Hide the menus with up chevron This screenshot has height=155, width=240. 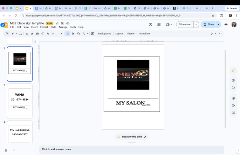coord(219,34)
